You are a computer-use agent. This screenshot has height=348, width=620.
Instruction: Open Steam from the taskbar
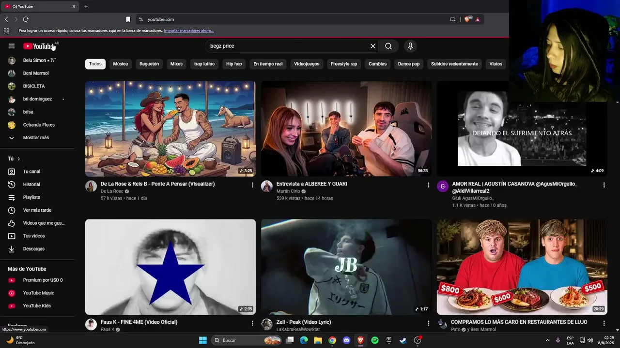[403, 340]
